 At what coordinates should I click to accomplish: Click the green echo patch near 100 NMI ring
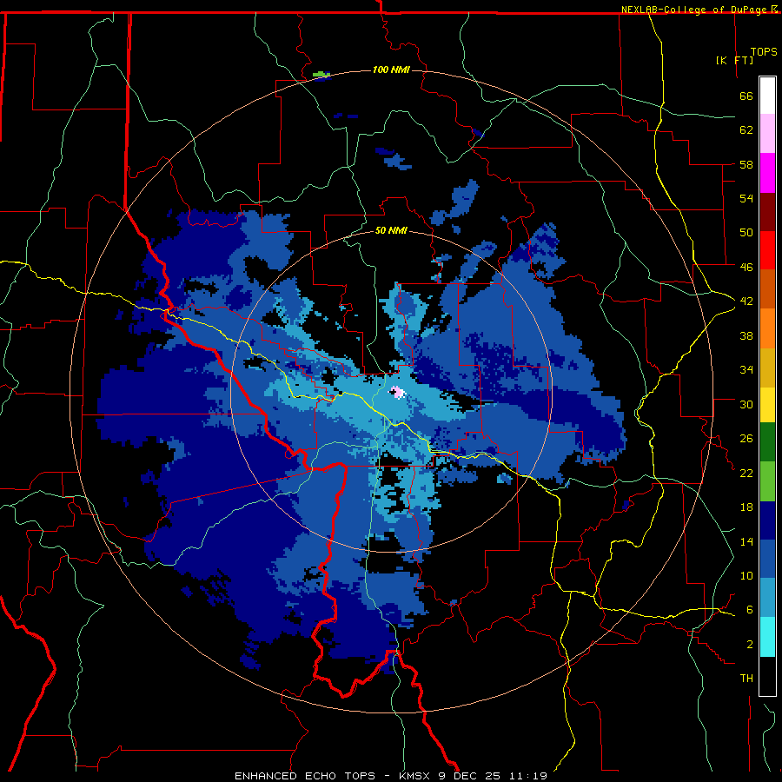pyautogui.click(x=321, y=75)
